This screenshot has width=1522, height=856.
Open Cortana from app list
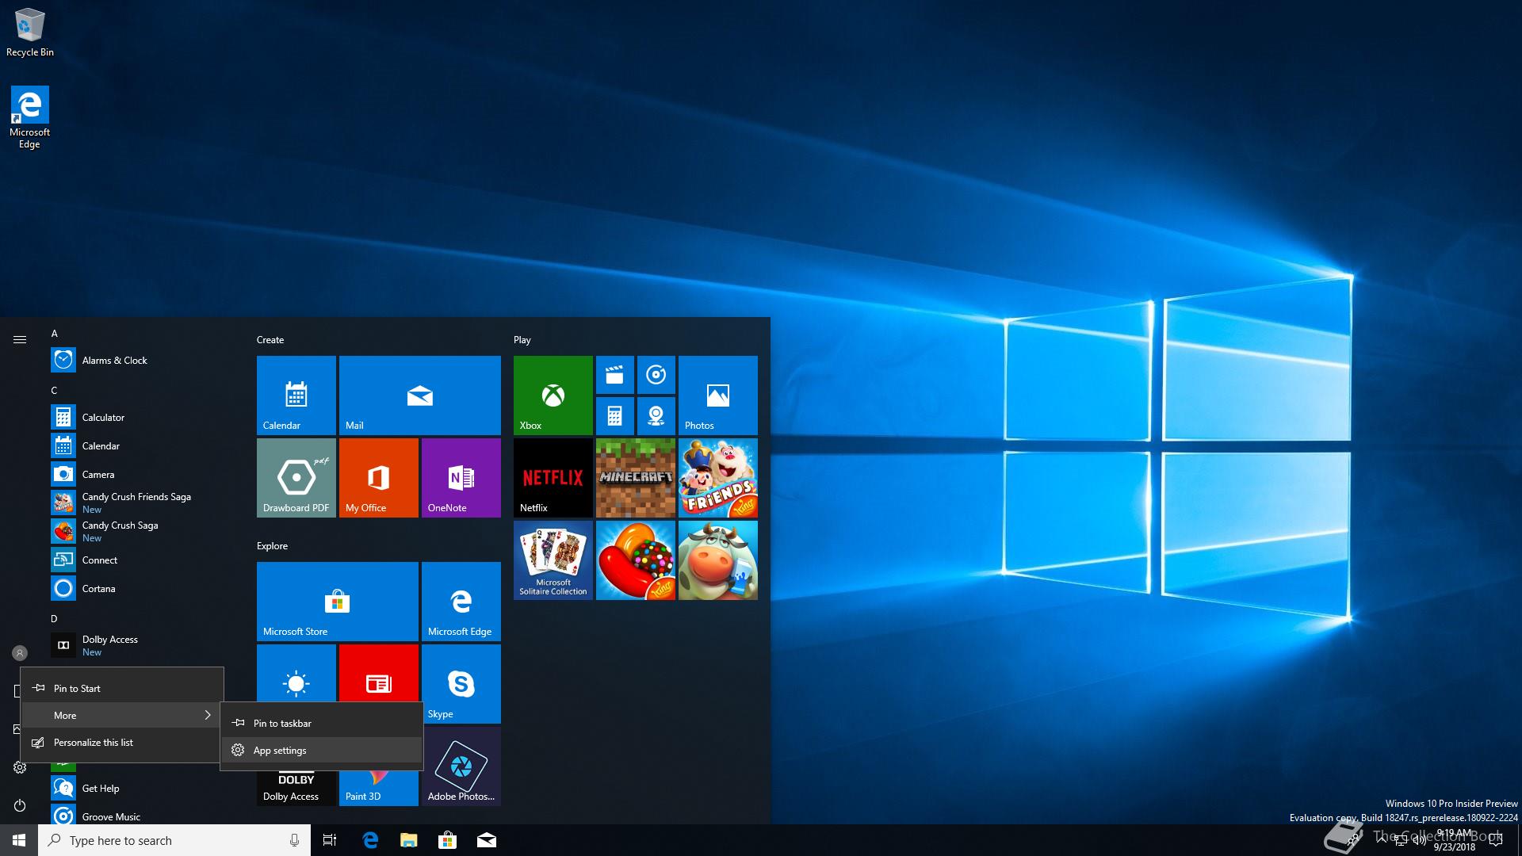coord(144,588)
